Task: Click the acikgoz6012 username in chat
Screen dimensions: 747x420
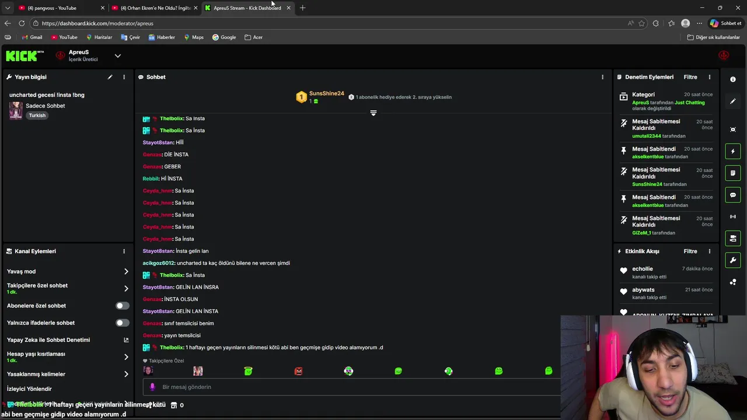Action: tap(159, 263)
